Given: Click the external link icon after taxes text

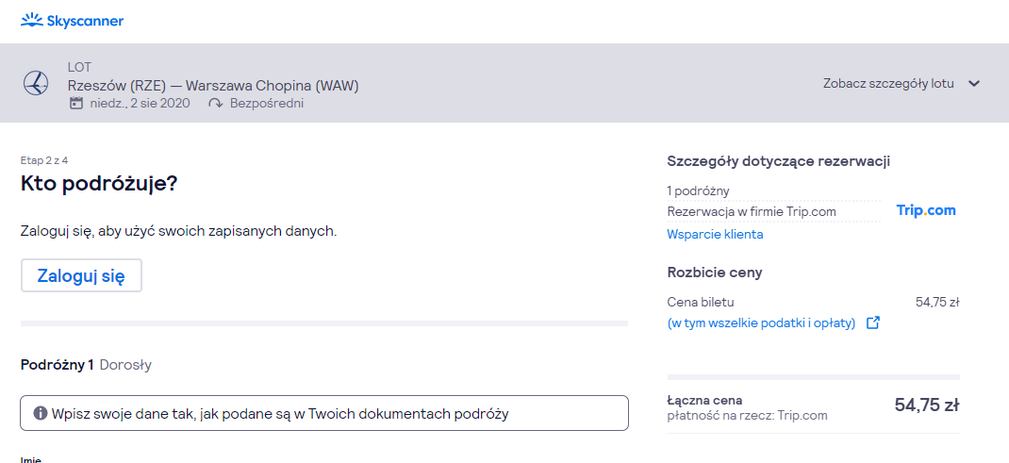Looking at the screenshot, I should pyautogui.click(x=873, y=322).
